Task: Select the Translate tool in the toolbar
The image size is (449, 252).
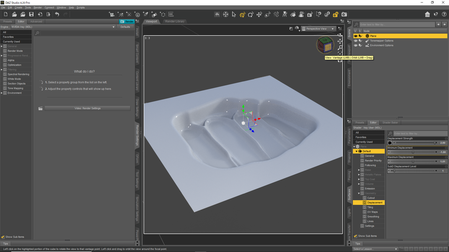Action: pyautogui.click(x=259, y=14)
